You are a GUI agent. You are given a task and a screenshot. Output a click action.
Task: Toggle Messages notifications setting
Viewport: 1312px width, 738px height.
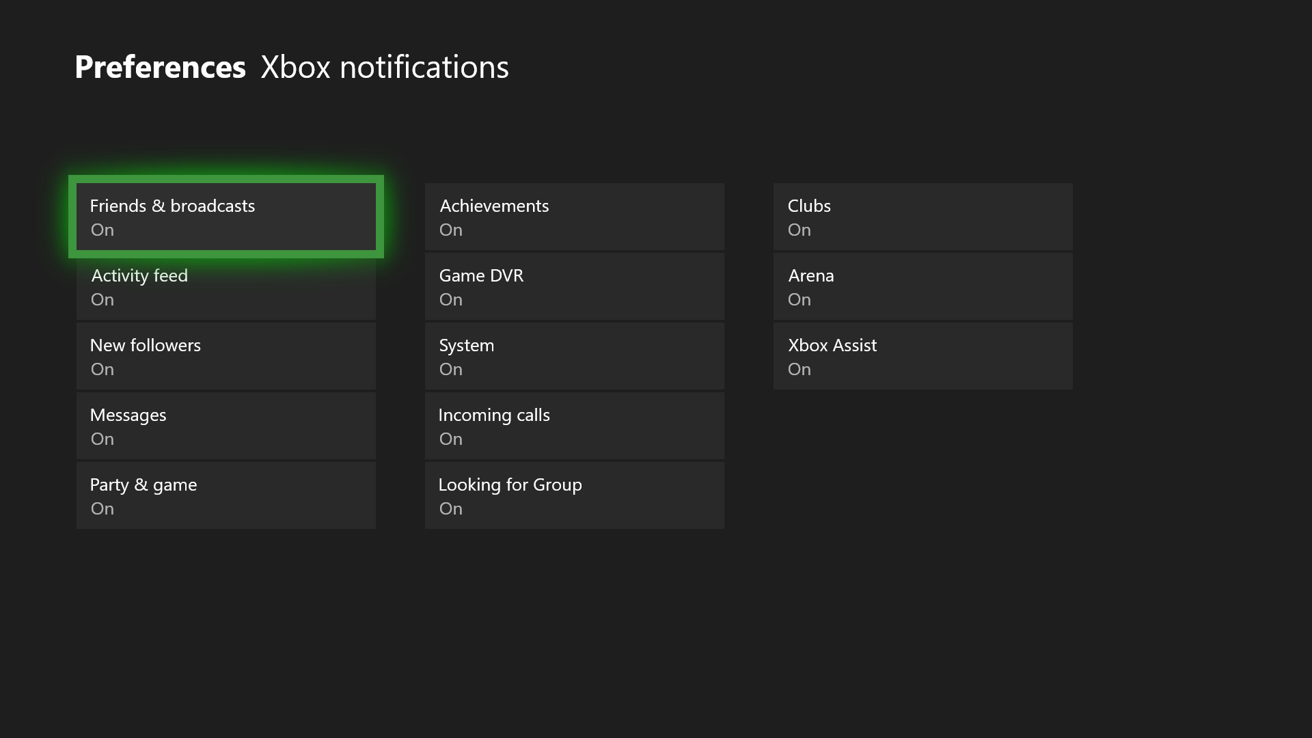(x=225, y=426)
